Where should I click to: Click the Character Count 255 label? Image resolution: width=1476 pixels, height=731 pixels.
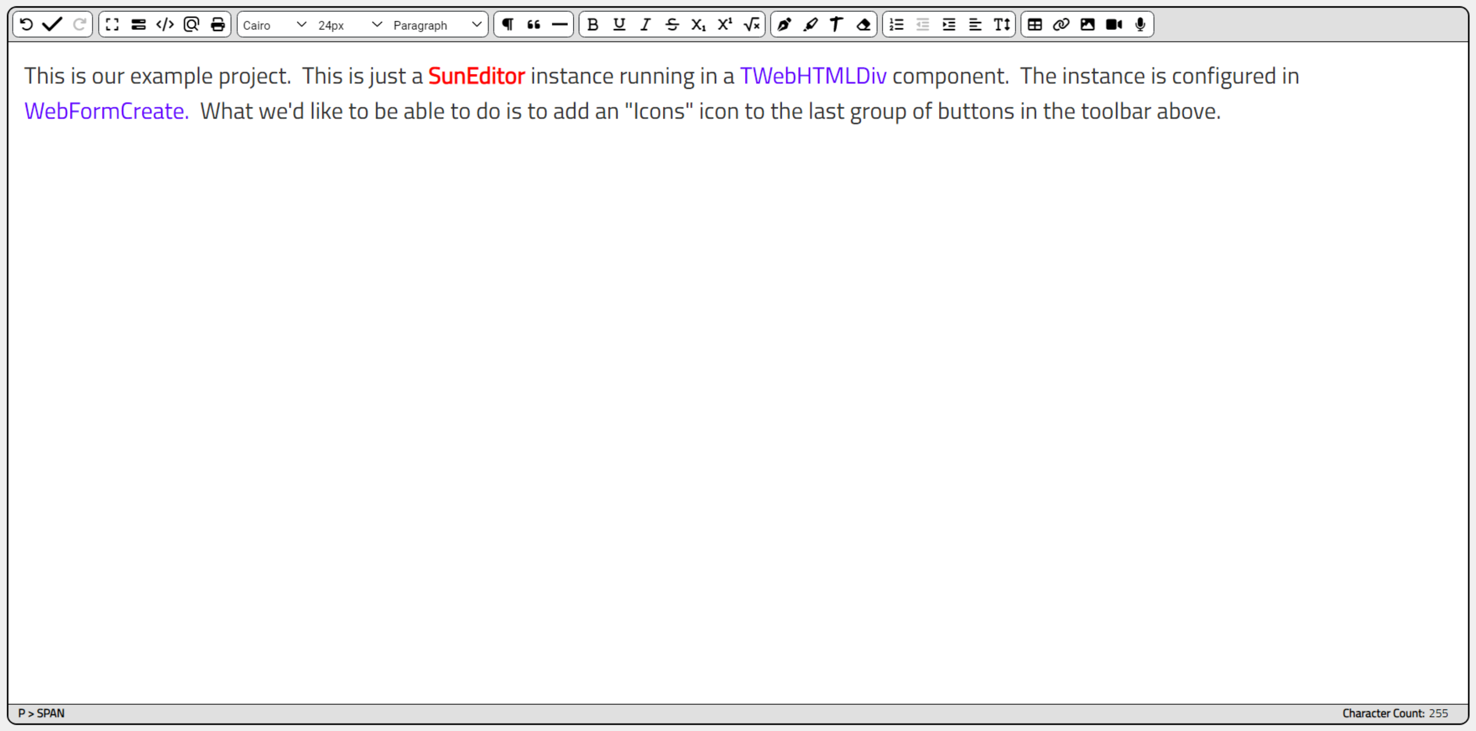click(1395, 713)
